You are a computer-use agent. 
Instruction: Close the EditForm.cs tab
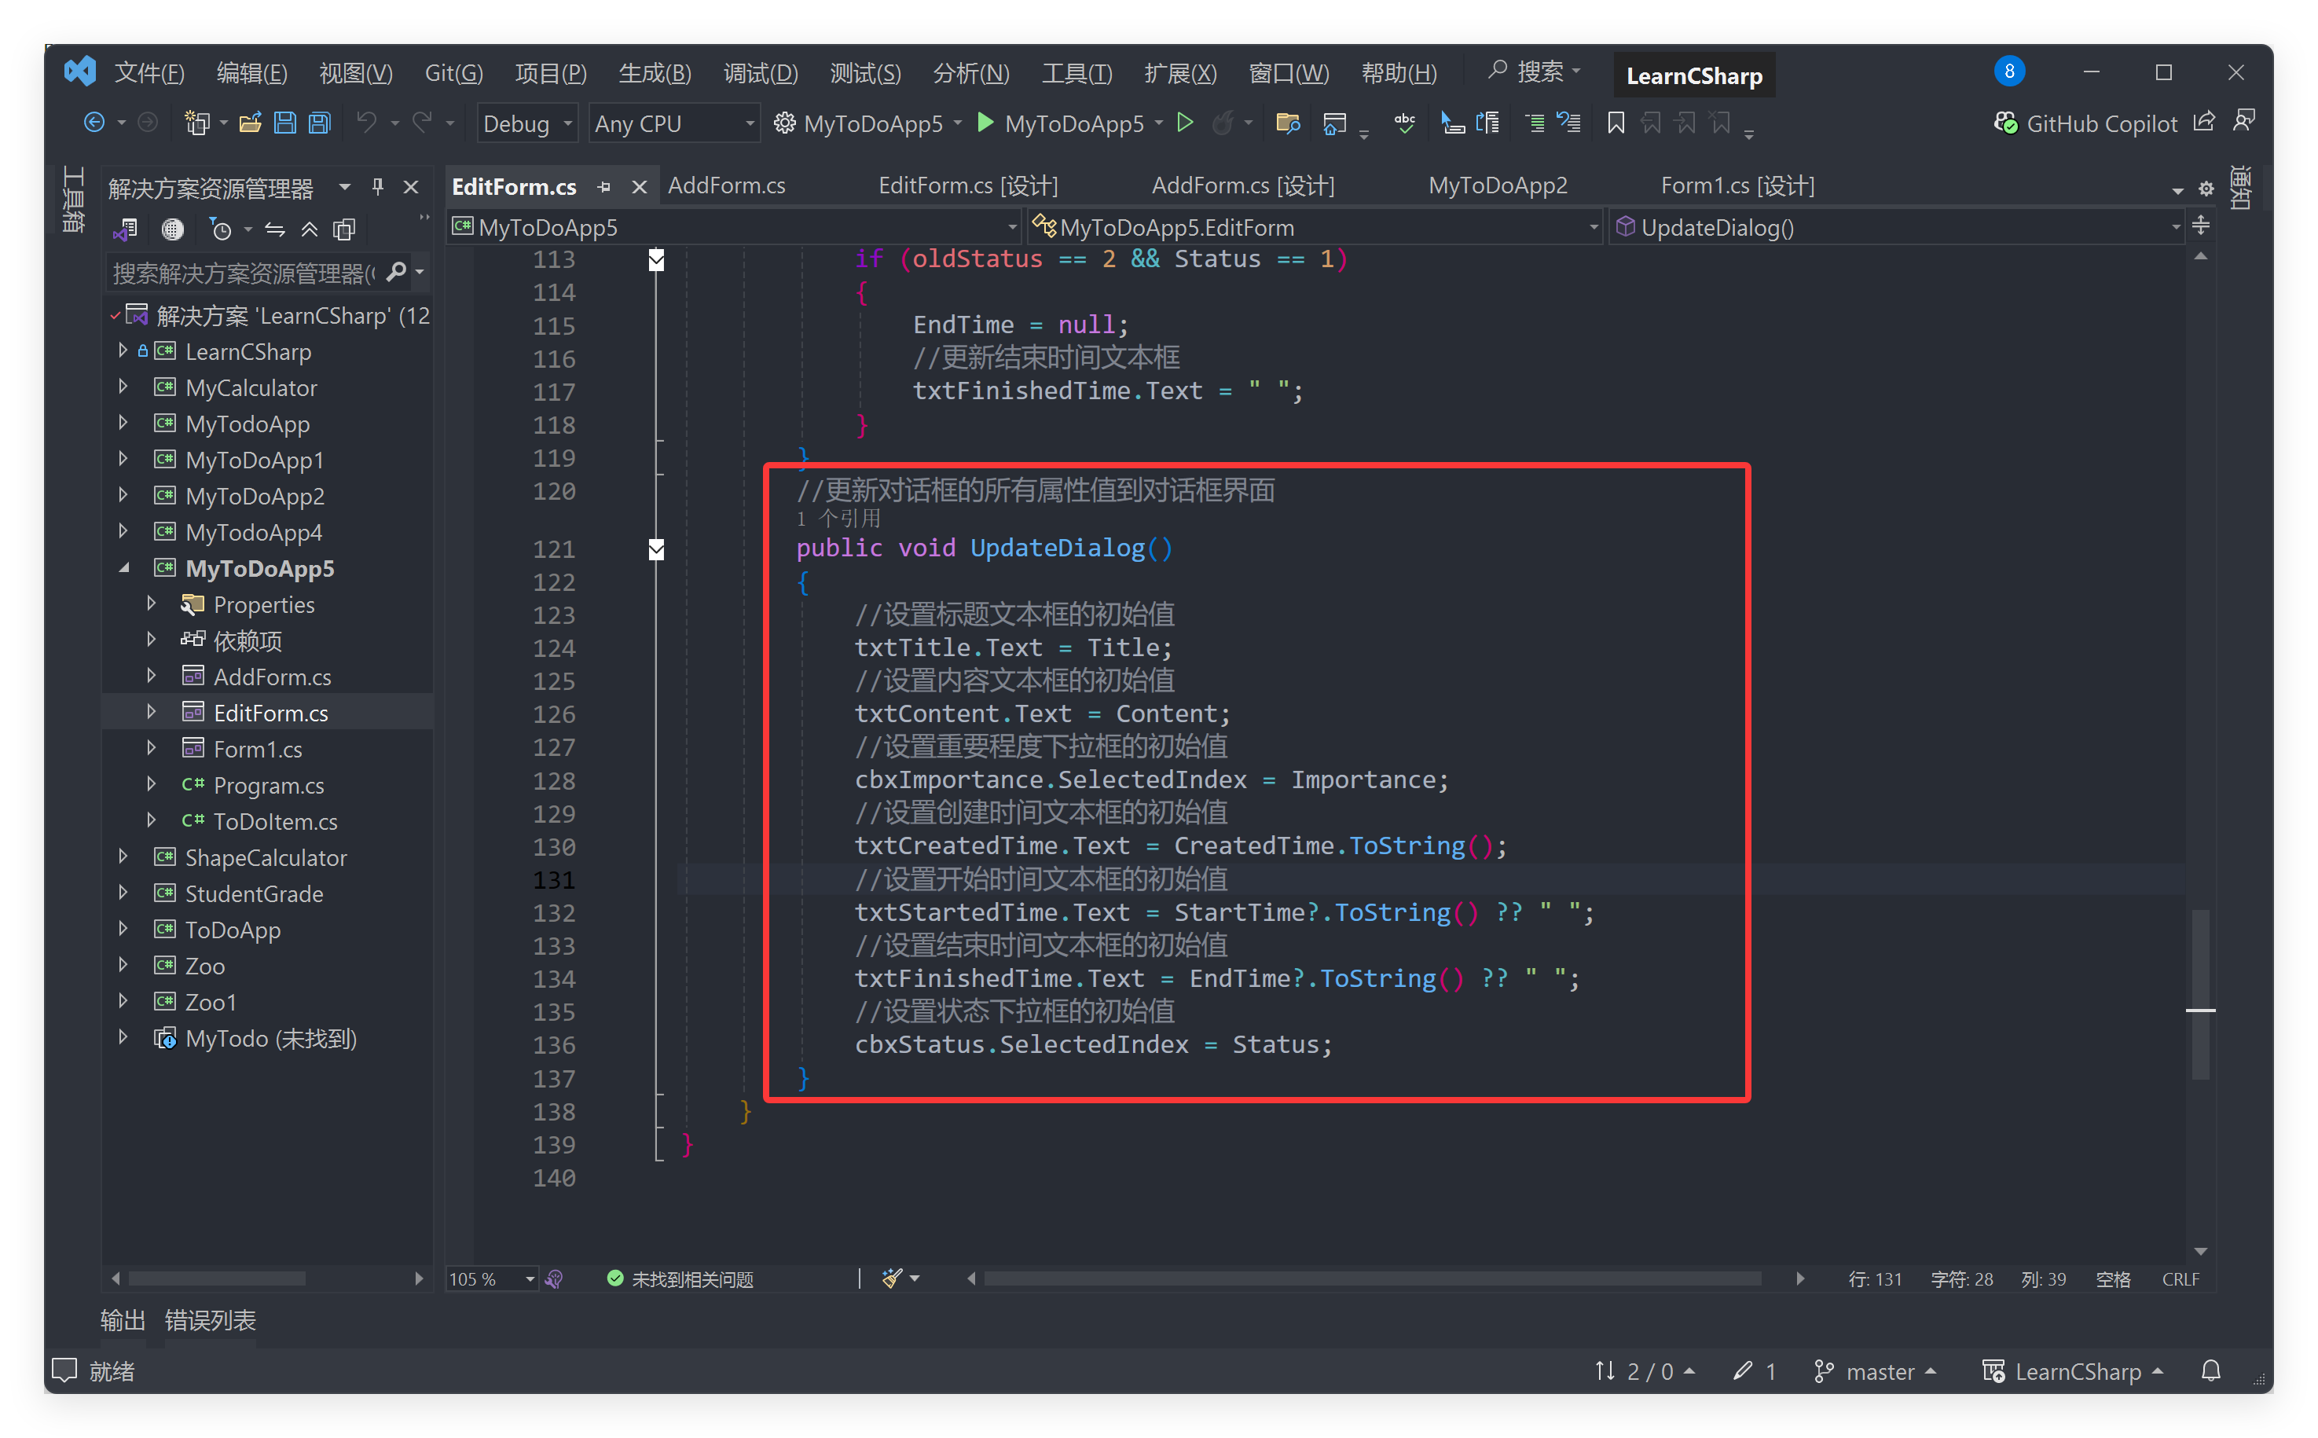(x=639, y=187)
